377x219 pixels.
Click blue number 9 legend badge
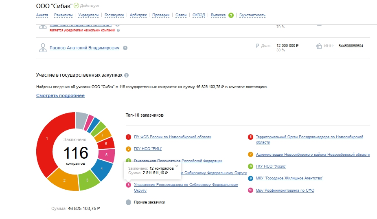(250, 178)
